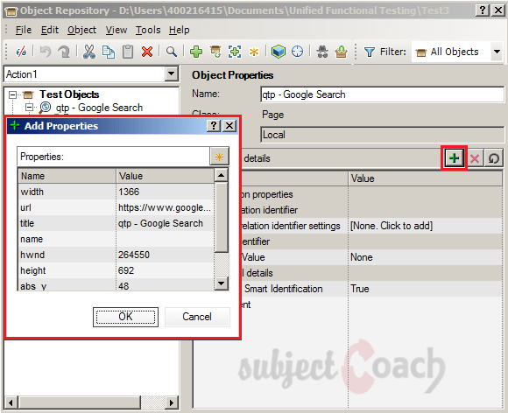Click star icon in Add Properties dialog
508x413 pixels.
219,157
